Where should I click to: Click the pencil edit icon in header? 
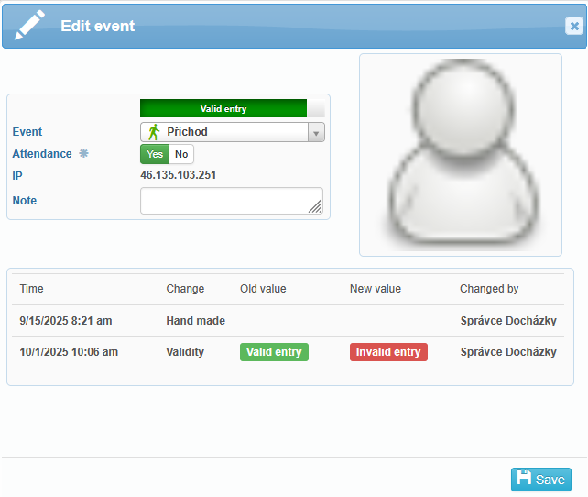[x=29, y=25]
